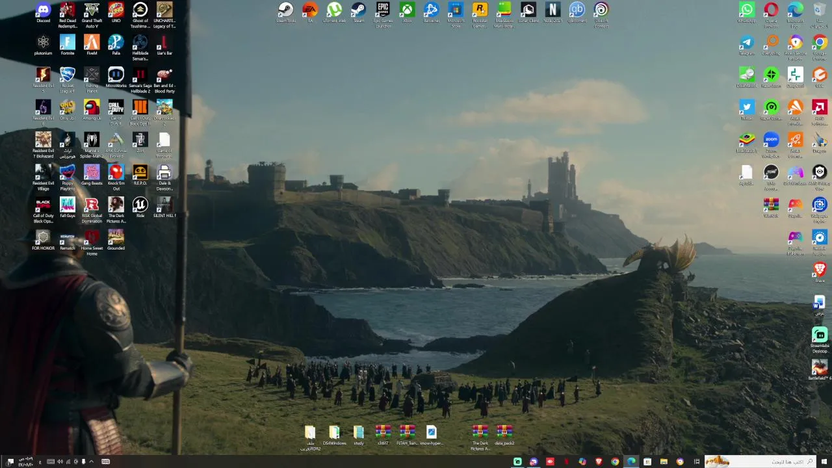Select RISK Global Domination icon

point(92,210)
